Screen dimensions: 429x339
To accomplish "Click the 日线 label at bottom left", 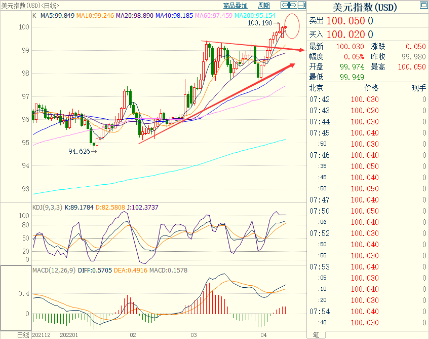I will click(23, 335).
